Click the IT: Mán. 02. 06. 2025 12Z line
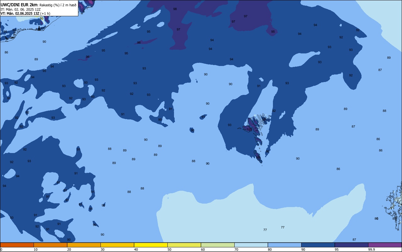Viewport: 402px width, 252px height. (20, 9)
